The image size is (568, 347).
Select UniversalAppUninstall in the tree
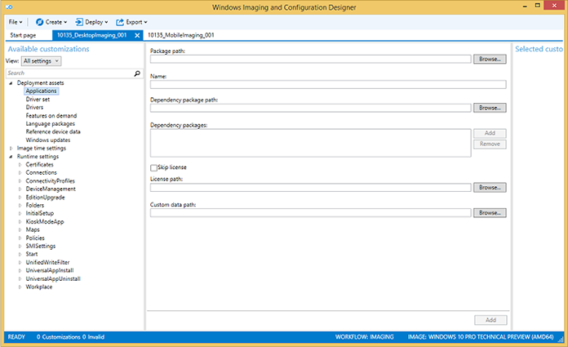(x=53, y=278)
